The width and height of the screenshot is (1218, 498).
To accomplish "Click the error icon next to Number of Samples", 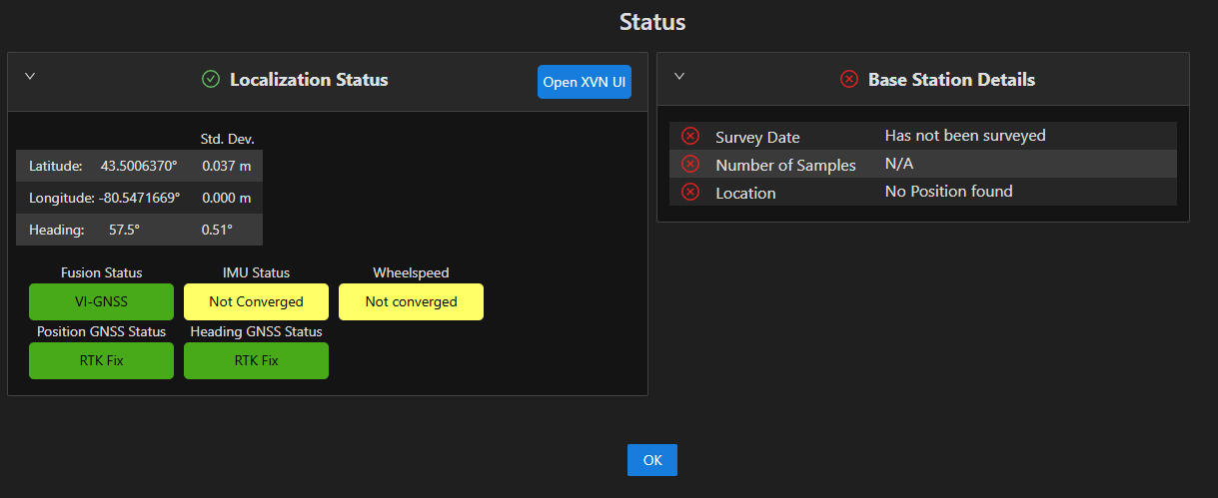I will point(690,164).
